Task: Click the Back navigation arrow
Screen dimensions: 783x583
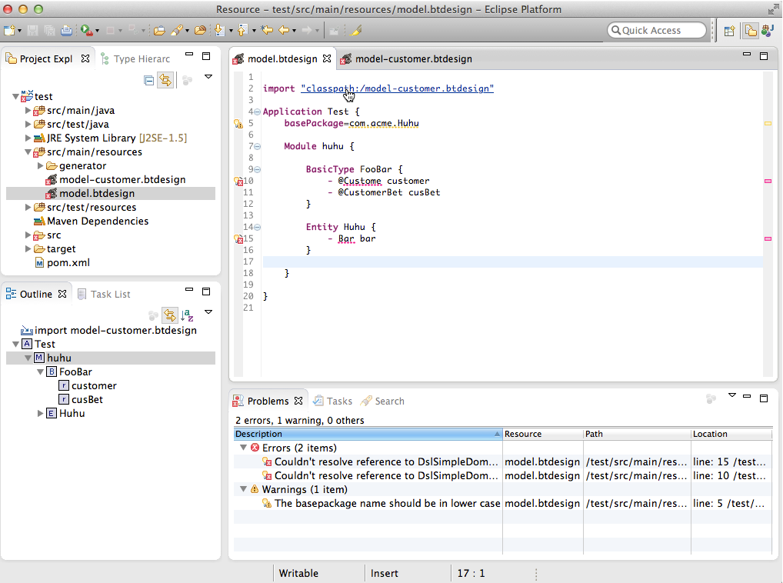Action: tap(284, 31)
